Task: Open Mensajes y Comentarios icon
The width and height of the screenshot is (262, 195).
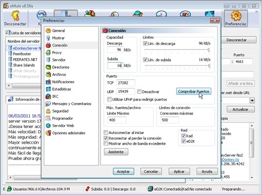Action: tap(48, 104)
